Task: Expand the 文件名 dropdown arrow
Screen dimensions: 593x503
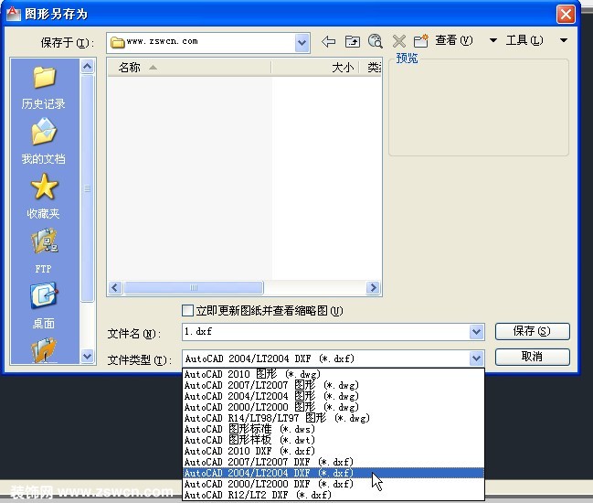Action: 477,332
